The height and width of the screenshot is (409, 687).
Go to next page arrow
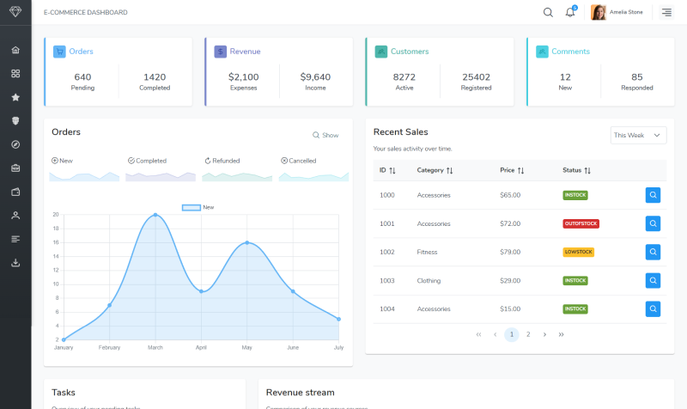(x=544, y=334)
